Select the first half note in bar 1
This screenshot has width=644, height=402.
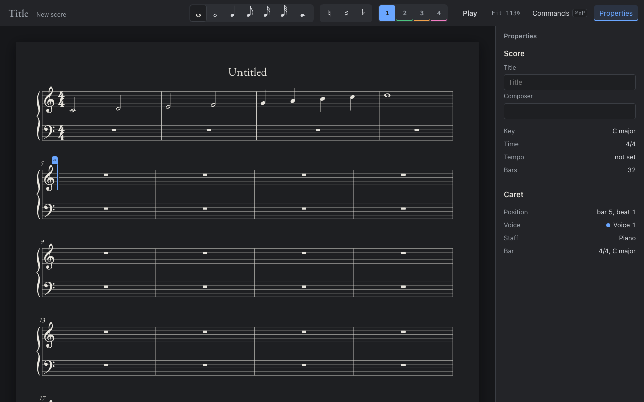[73, 105]
